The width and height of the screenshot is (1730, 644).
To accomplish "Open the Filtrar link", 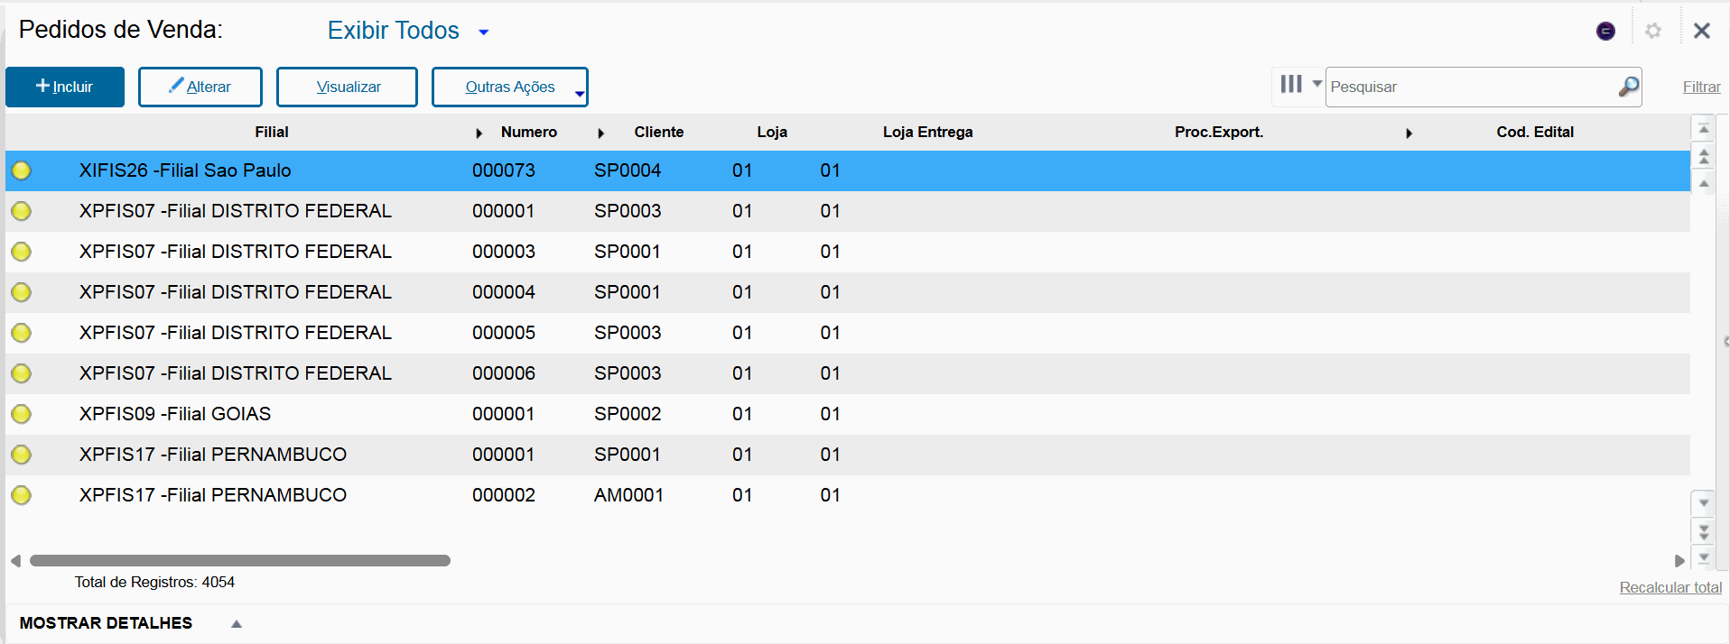I will pos(1701,87).
